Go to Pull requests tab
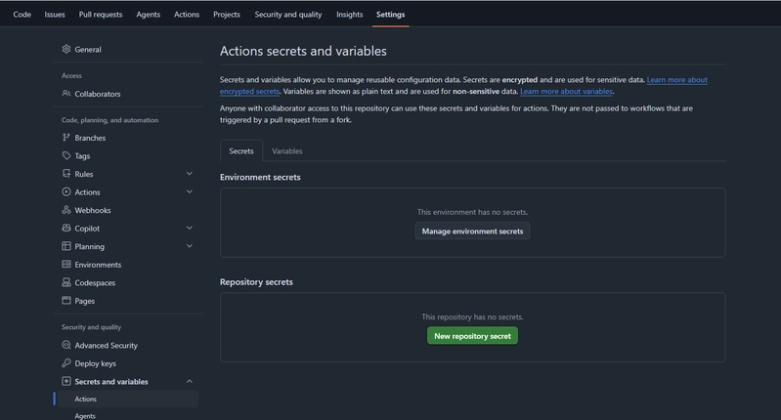The width and height of the screenshot is (781, 420). coord(101,15)
